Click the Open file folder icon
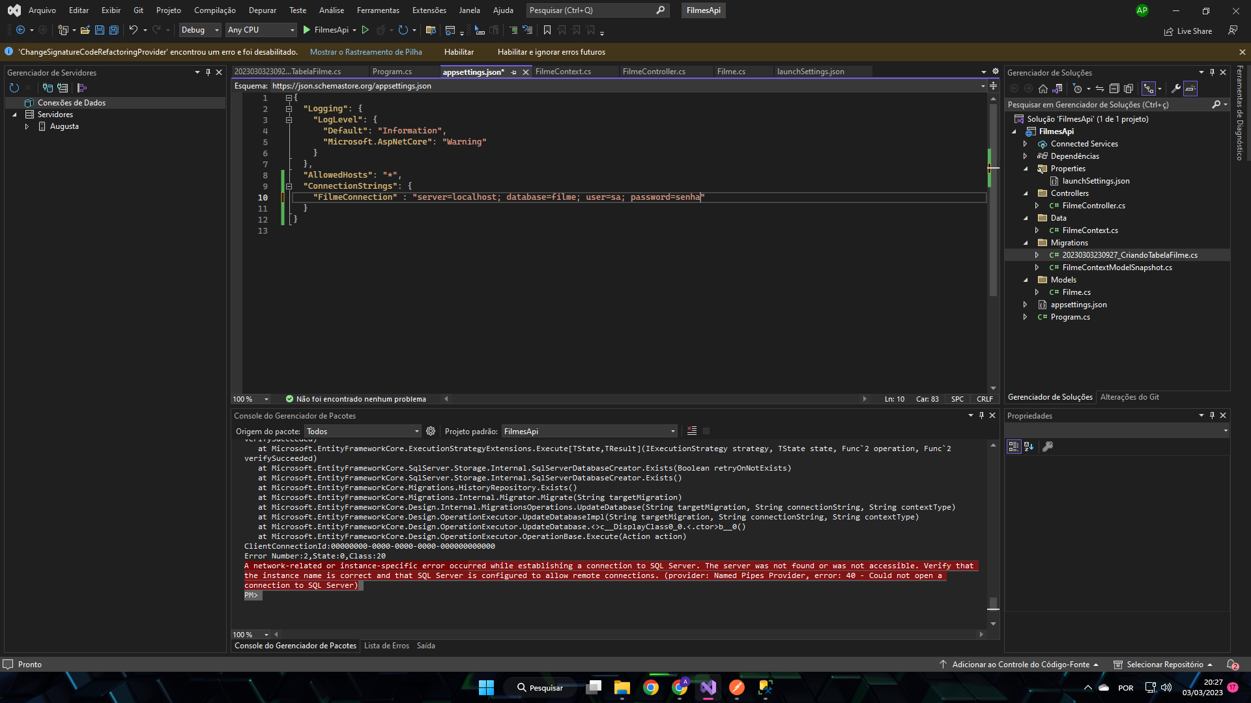 [x=85, y=30]
